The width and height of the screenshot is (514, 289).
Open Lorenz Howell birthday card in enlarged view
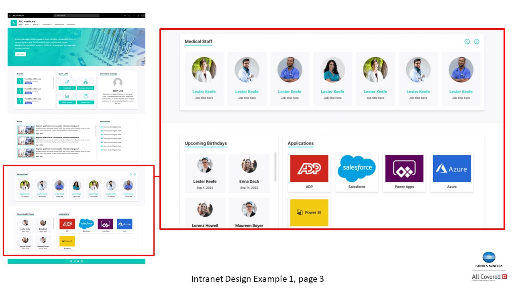point(205,213)
